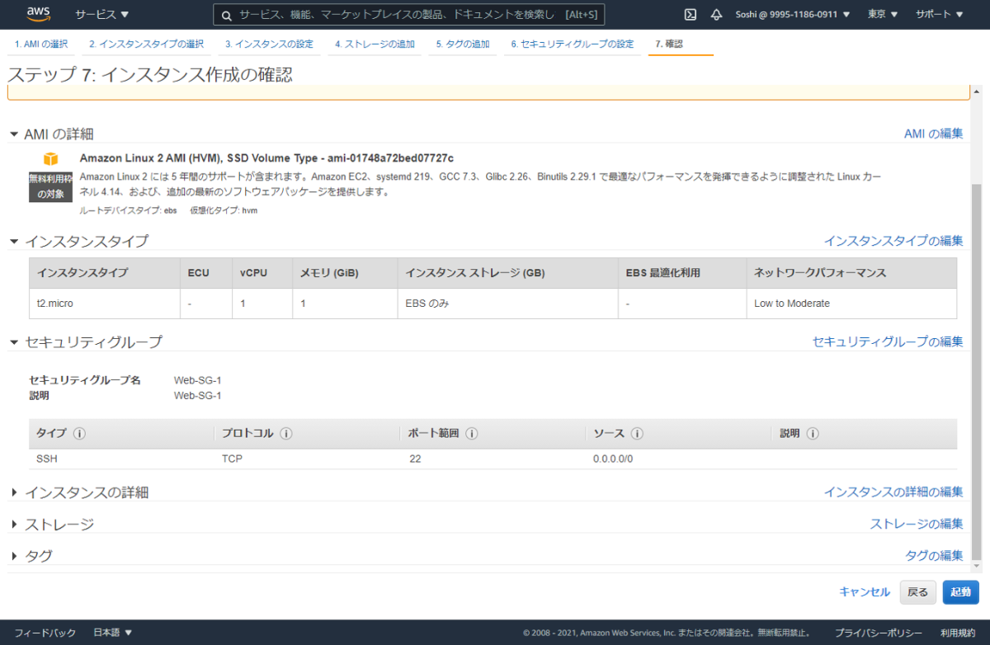The width and height of the screenshot is (990, 645).
Task: Open the 日本語 language selector
Action: click(x=112, y=633)
